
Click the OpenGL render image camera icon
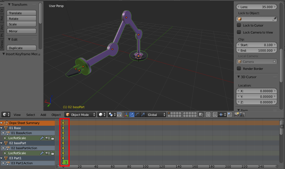point(236,115)
